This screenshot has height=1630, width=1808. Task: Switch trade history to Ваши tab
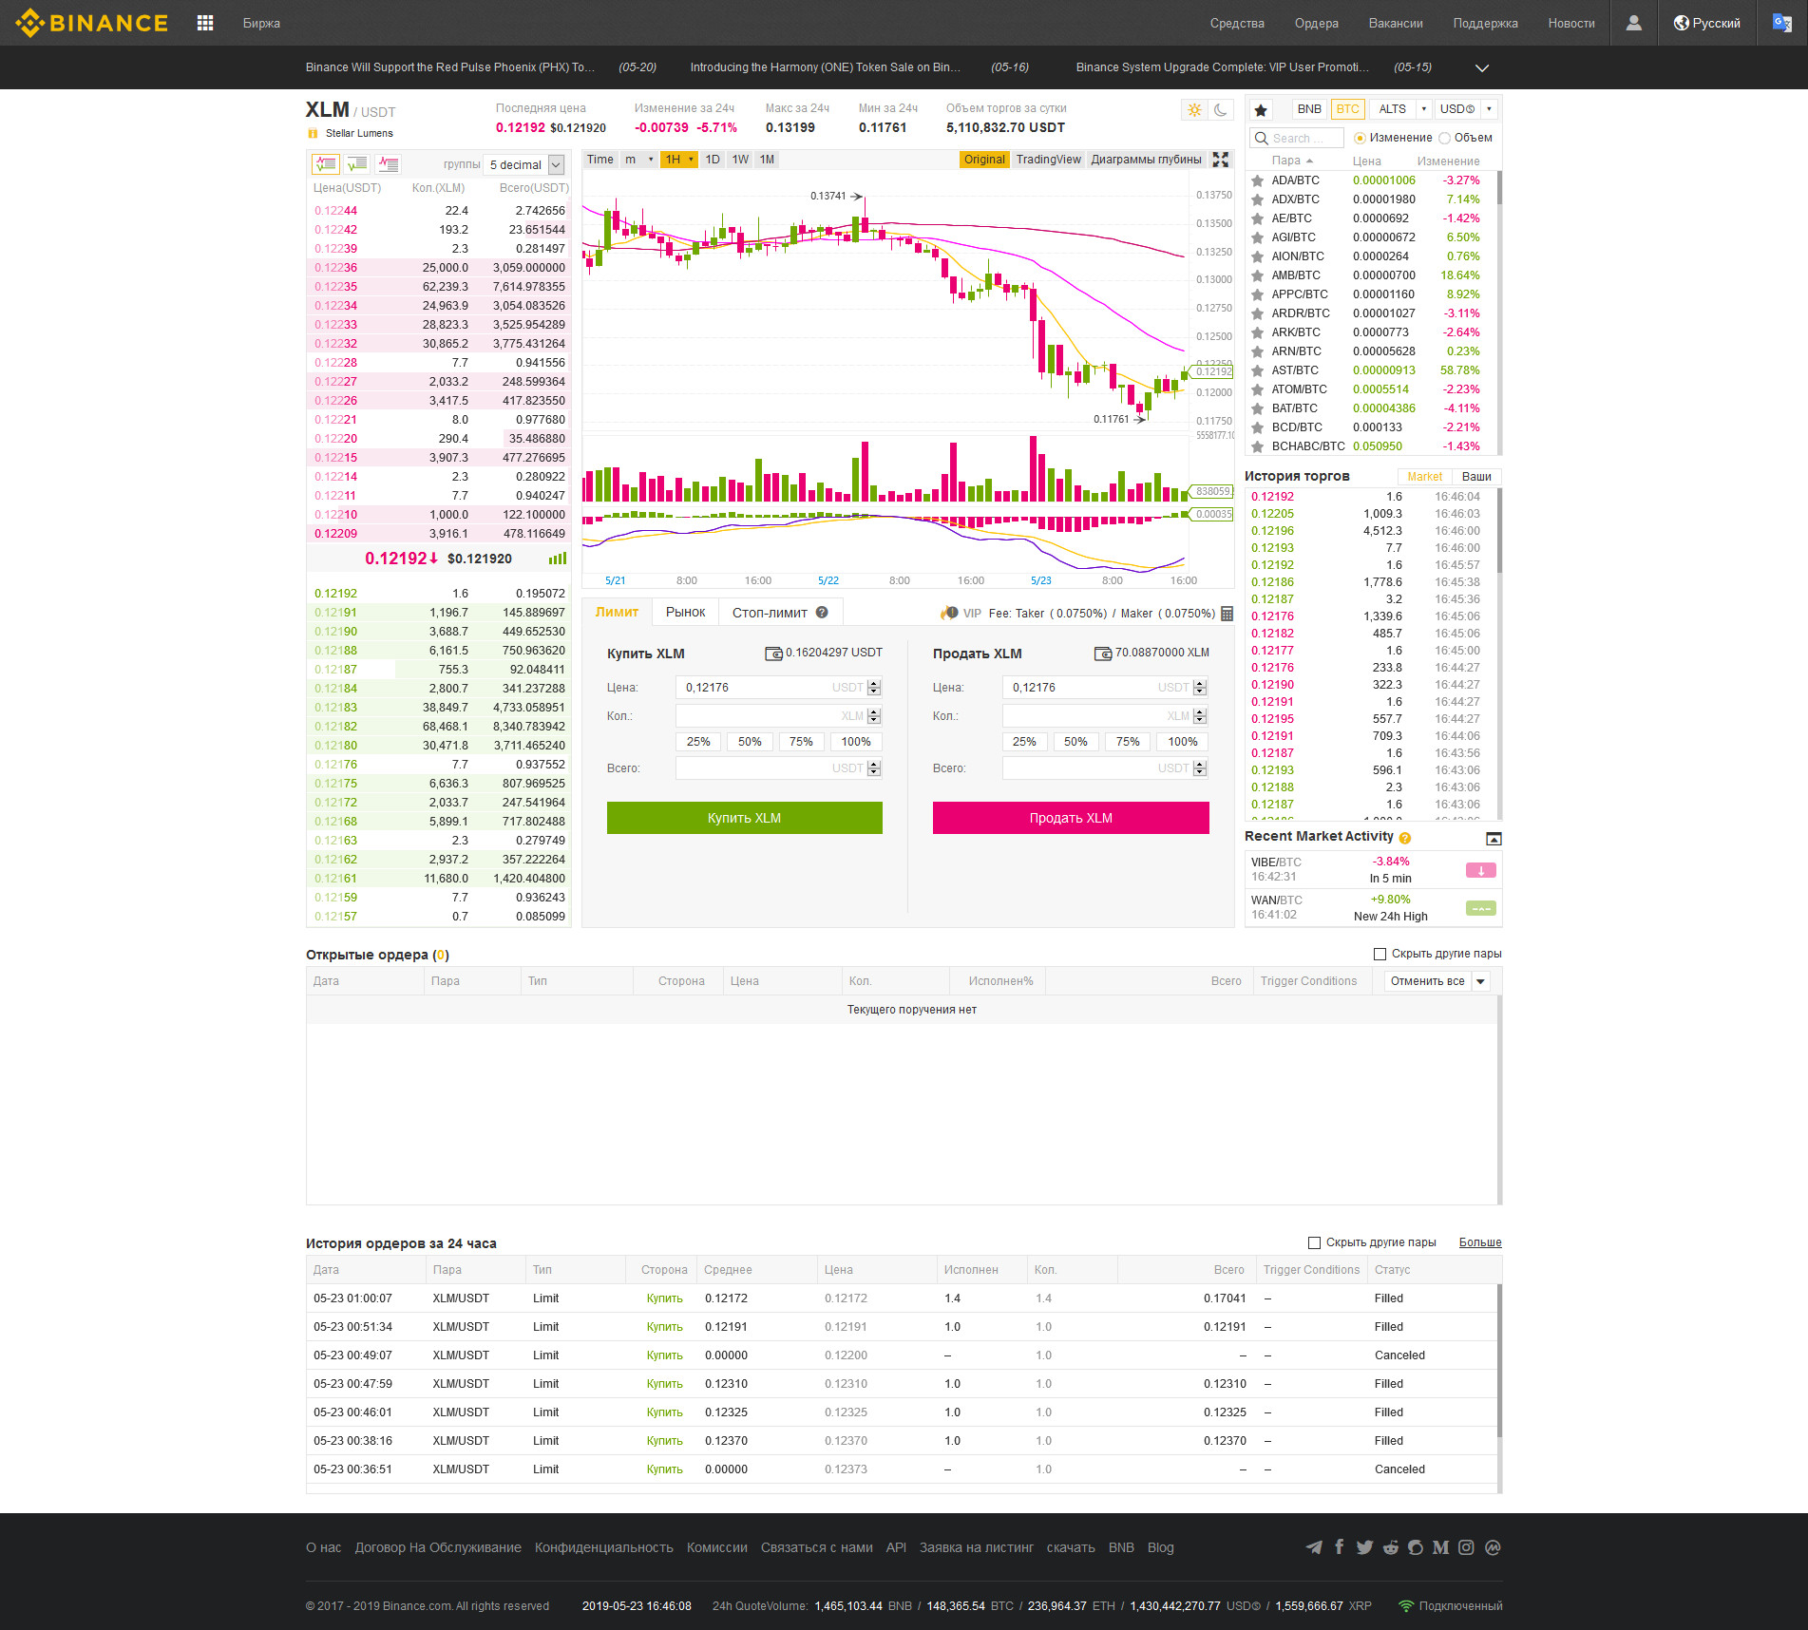[x=1476, y=477]
